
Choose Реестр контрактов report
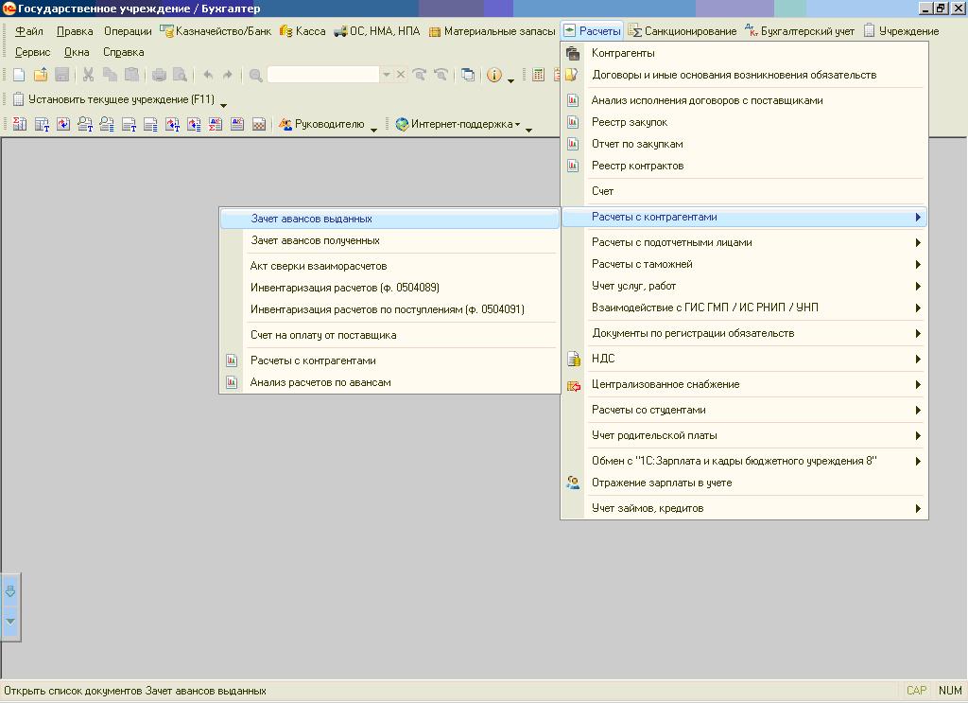point(637,166)
